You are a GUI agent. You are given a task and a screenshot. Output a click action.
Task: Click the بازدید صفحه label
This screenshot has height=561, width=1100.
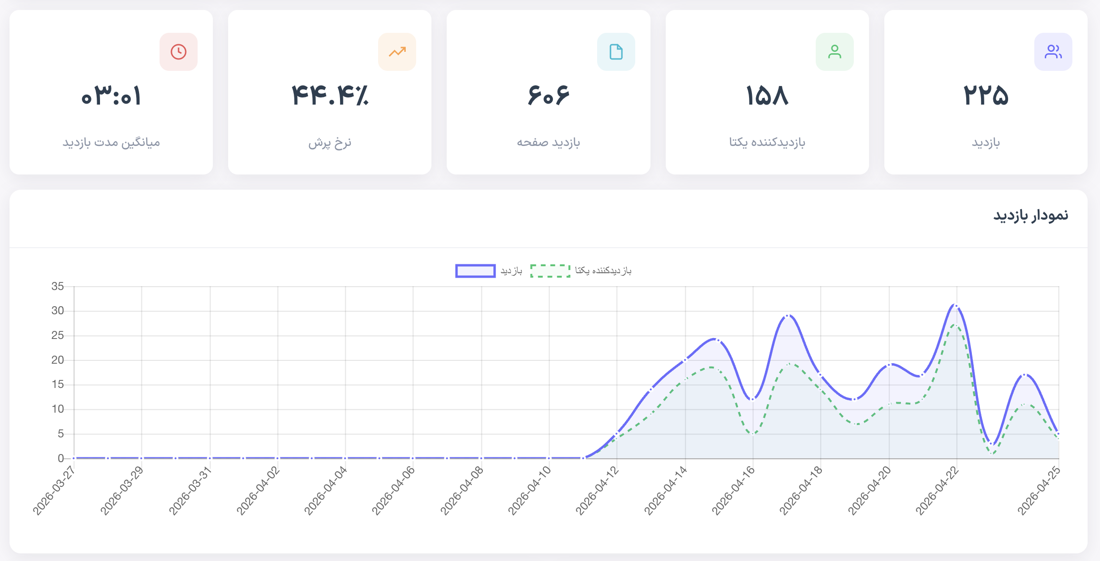(549, 143)
